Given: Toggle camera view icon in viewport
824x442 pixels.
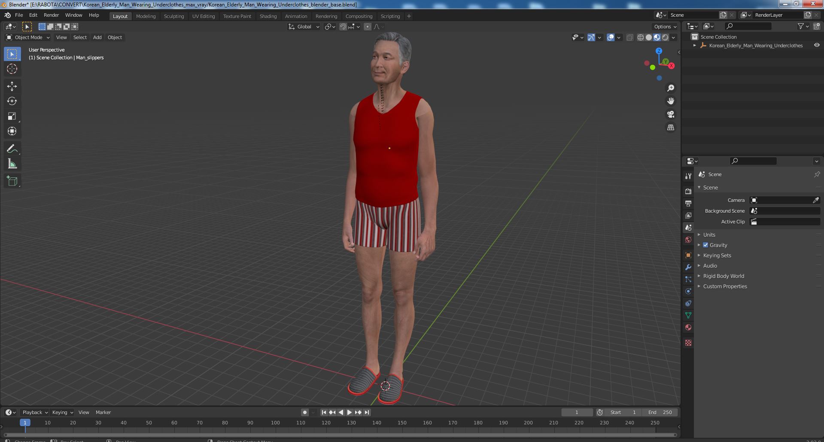Looking at the screenshot, I should point(671,115).
